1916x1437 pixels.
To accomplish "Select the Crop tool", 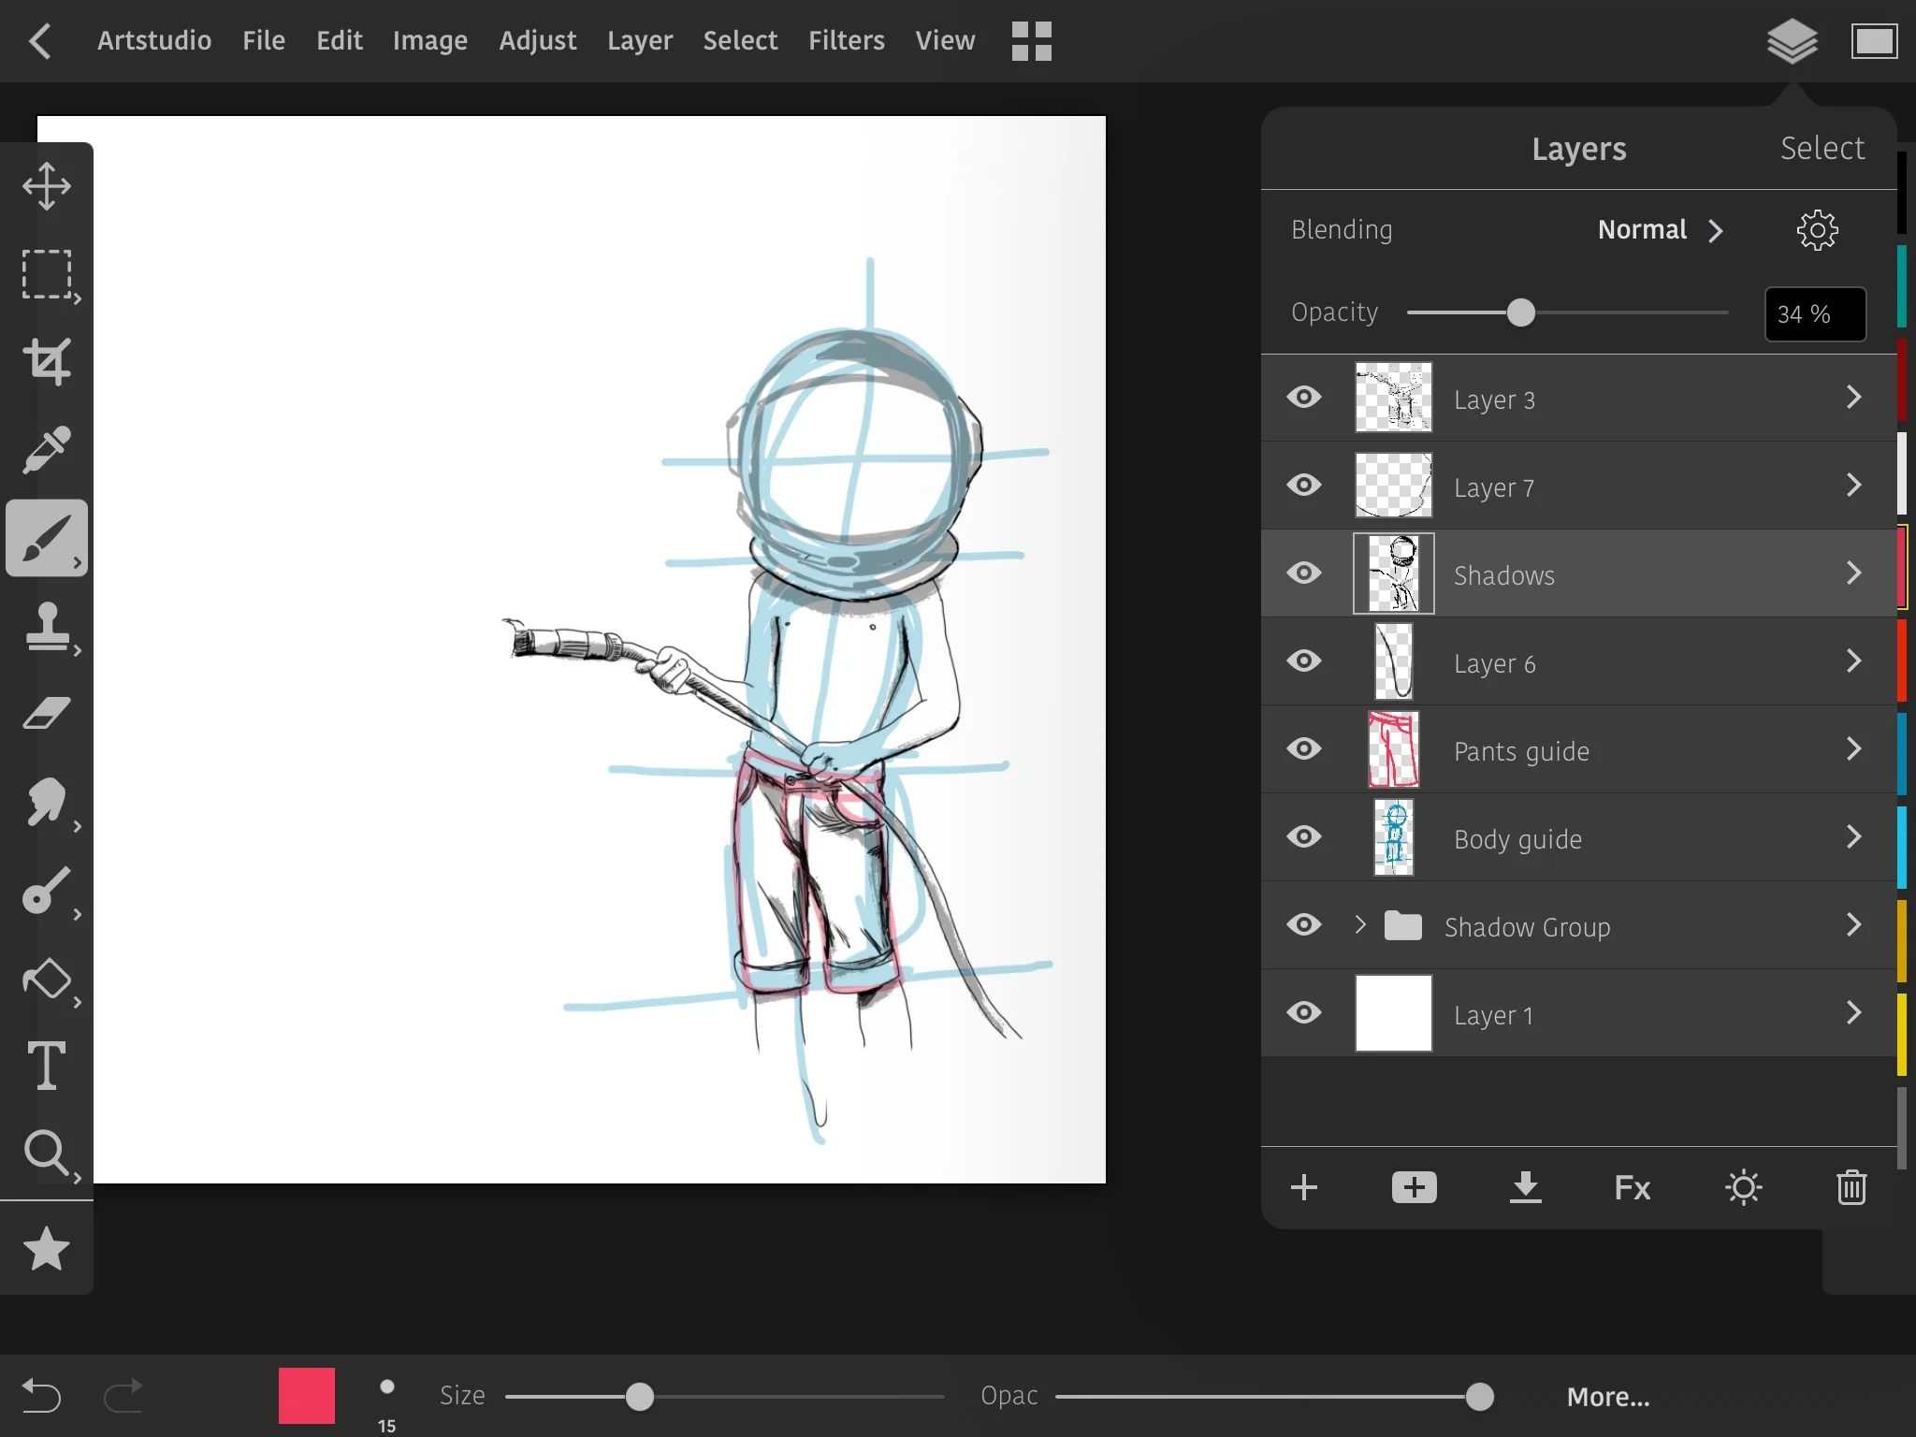I will click(x=47, y=361).
